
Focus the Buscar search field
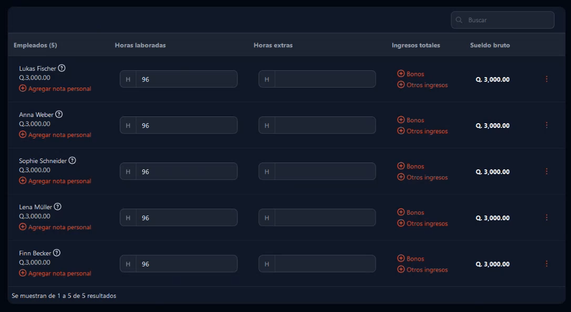click(503, 20)
